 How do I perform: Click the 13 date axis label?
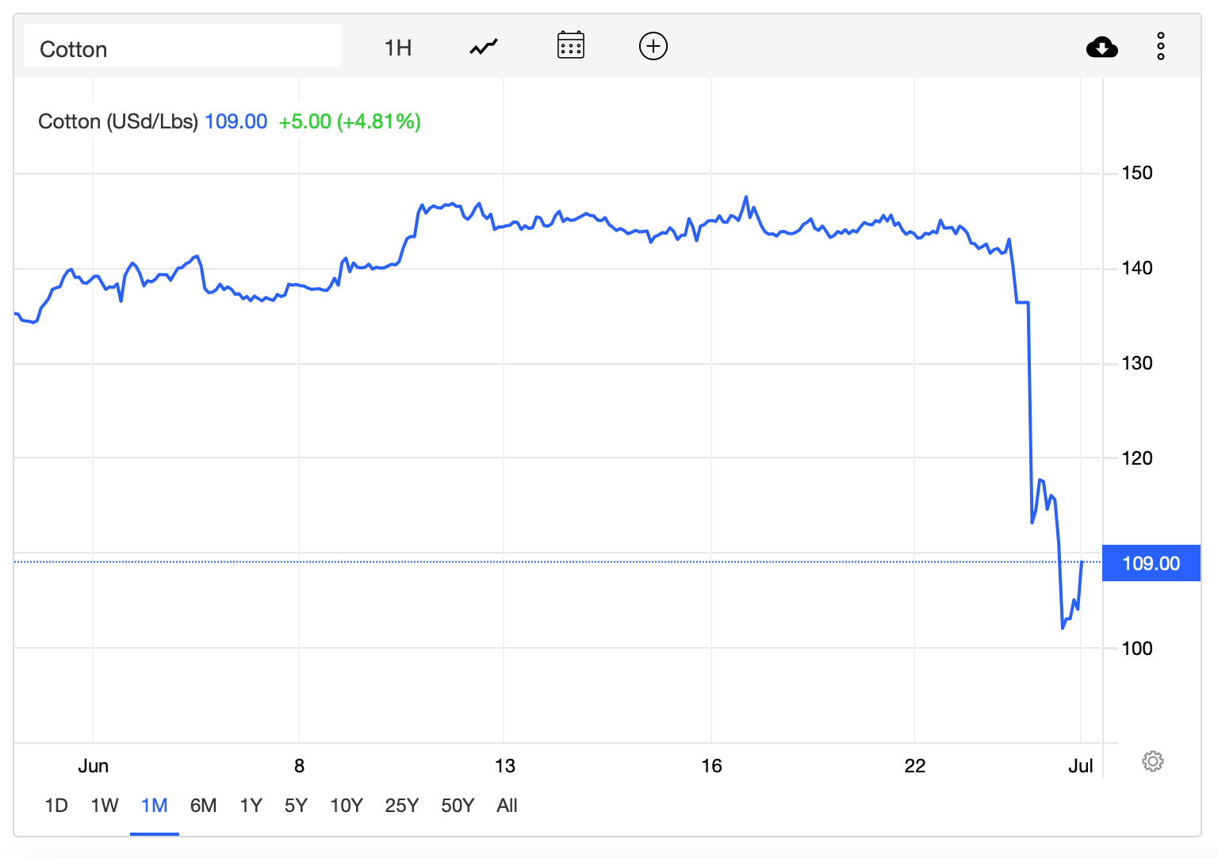[x=504, y=766]
